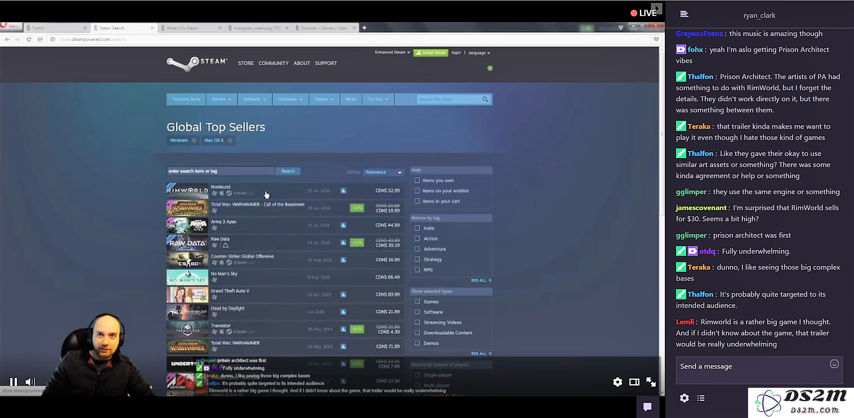Open Sort by Relevance dropdown

pyautogui.click(x=383, y=172)
